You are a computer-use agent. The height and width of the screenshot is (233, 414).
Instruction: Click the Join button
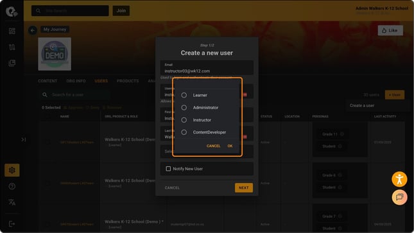coord(121,10)
